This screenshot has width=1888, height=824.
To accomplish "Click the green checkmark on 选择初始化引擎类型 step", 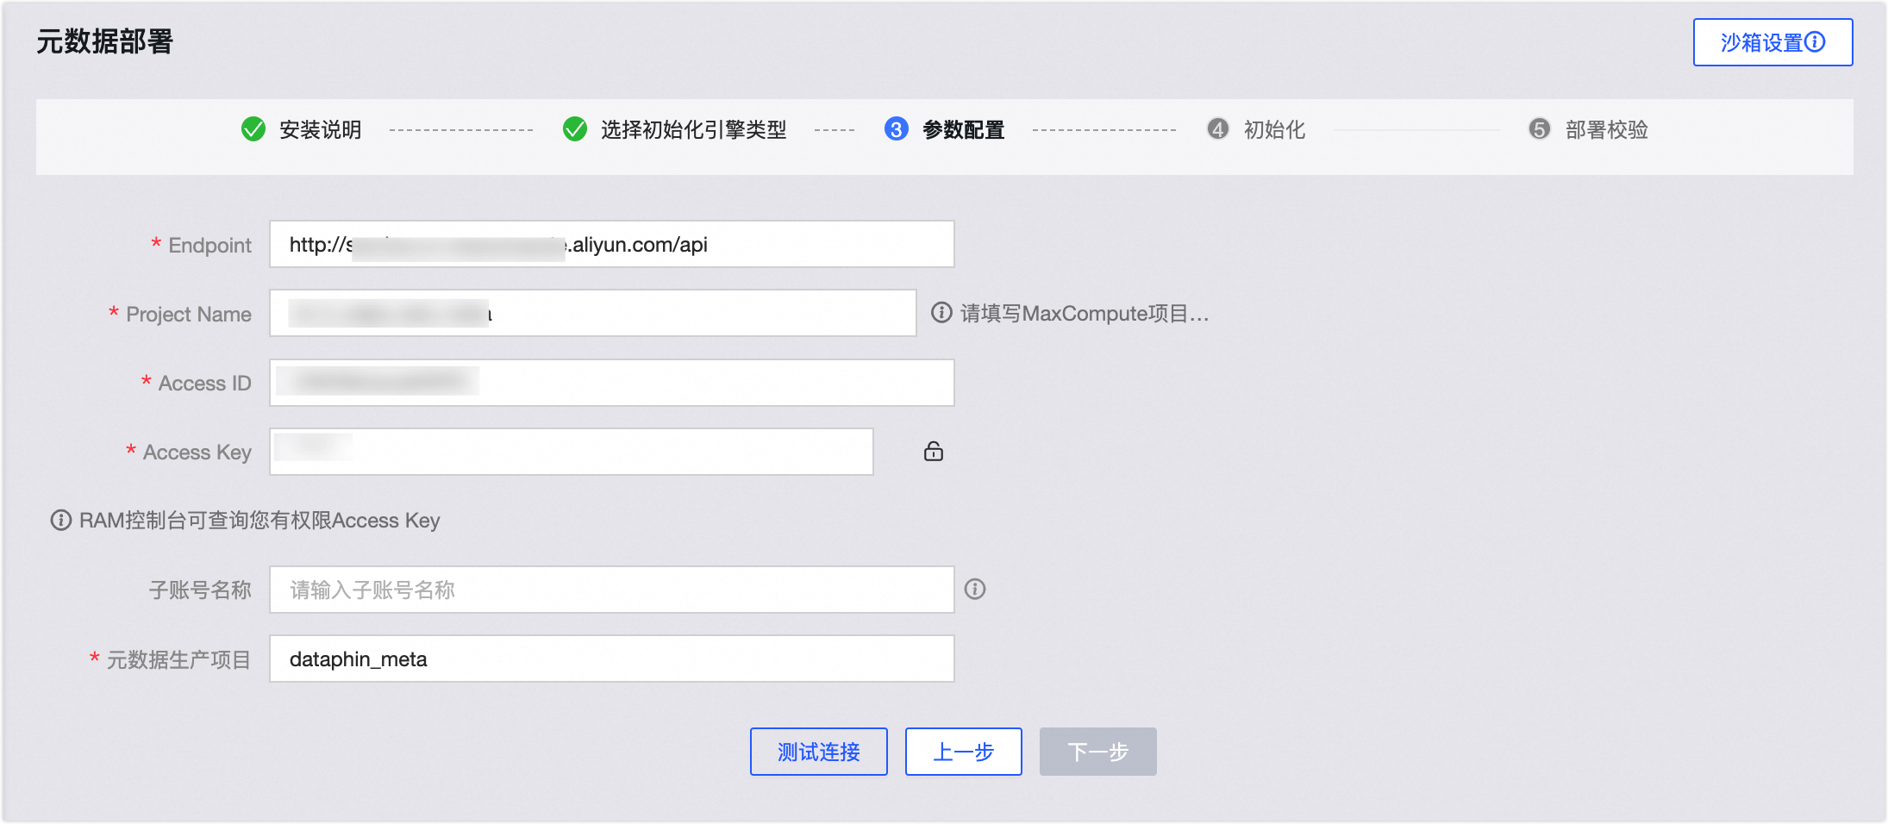I will (574, 129).
